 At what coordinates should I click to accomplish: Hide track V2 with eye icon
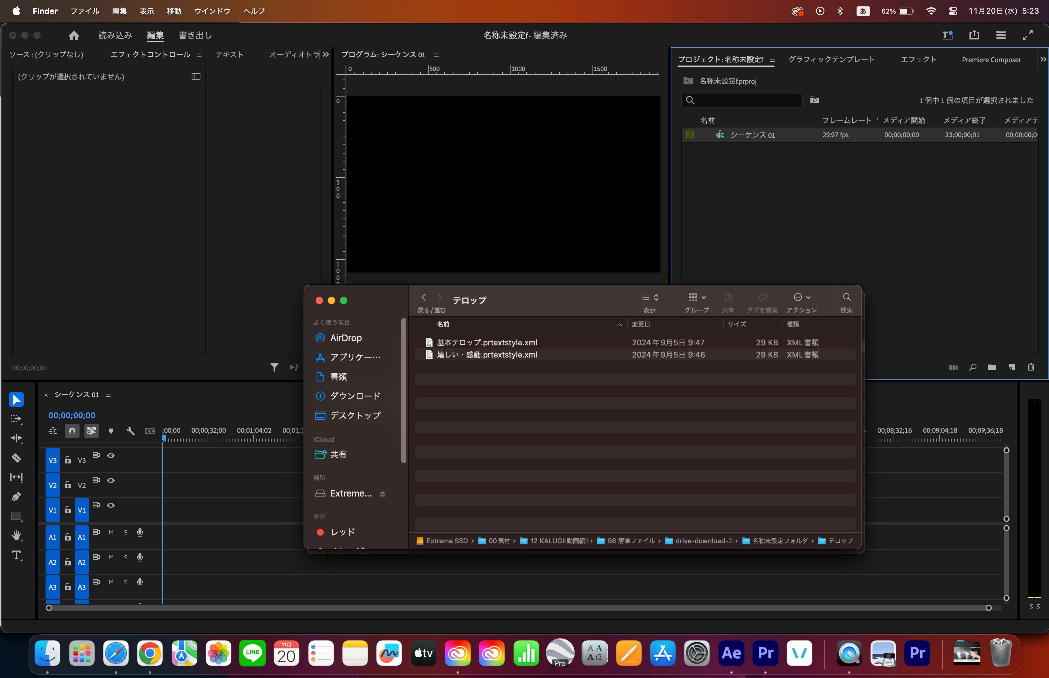click(x=111, y=480)
